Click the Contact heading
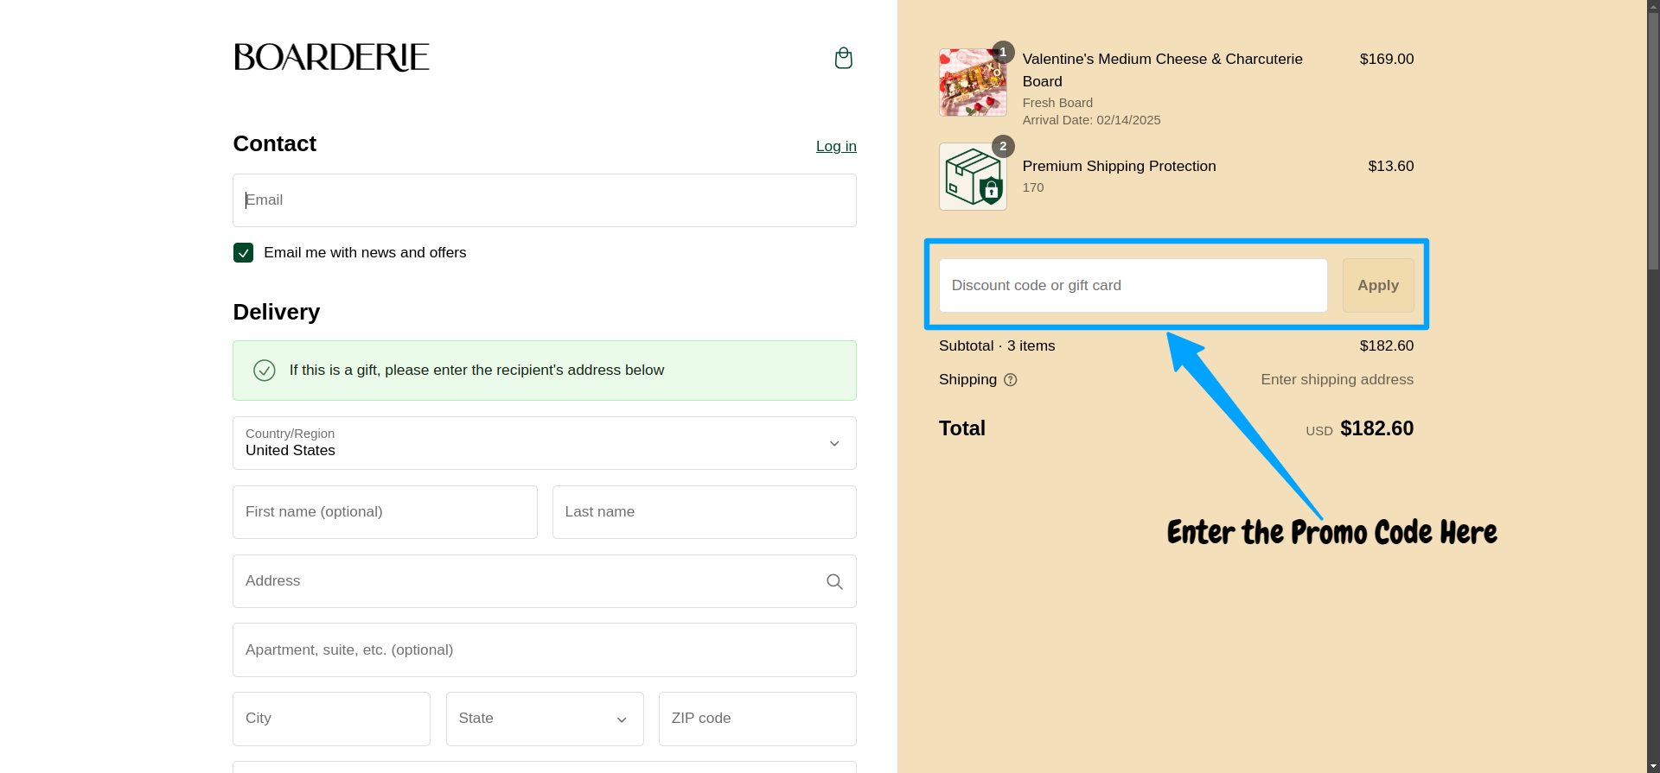This screenshot has width=1660, height=773. (x=275, y=143)
